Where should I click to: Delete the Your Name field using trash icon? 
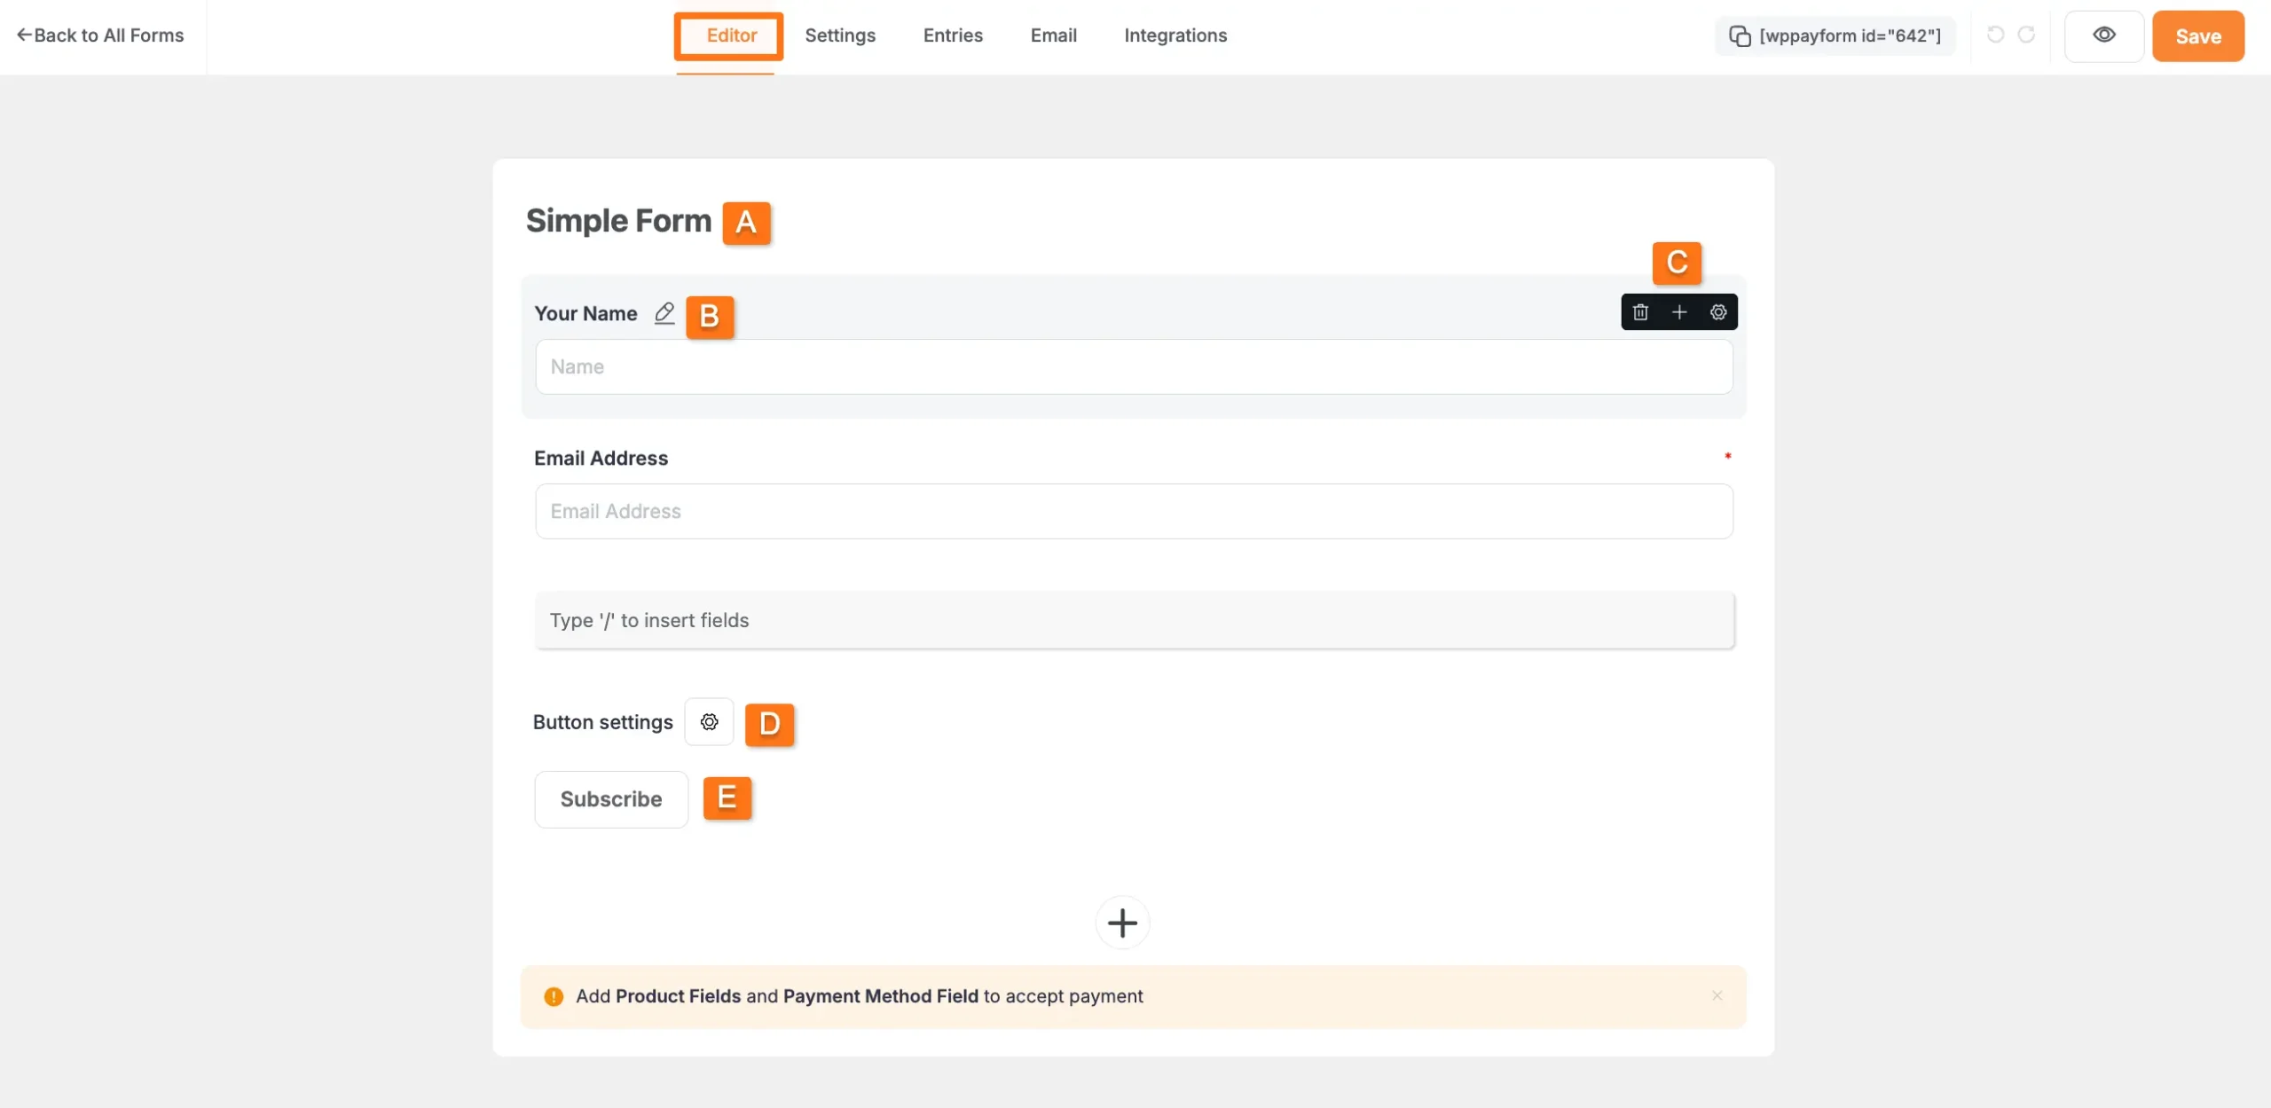(1639, 311)
